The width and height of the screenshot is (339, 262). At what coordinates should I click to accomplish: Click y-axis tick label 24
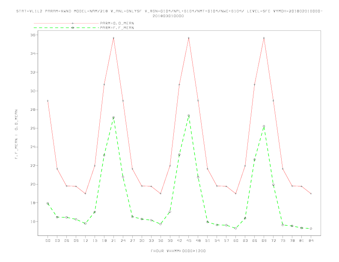point(33,147)
